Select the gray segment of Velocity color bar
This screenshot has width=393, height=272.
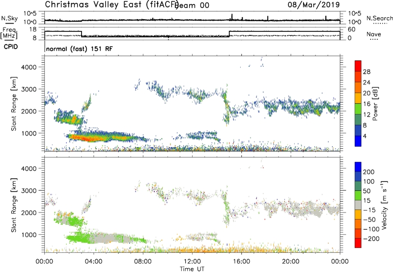tap(358, 205)
